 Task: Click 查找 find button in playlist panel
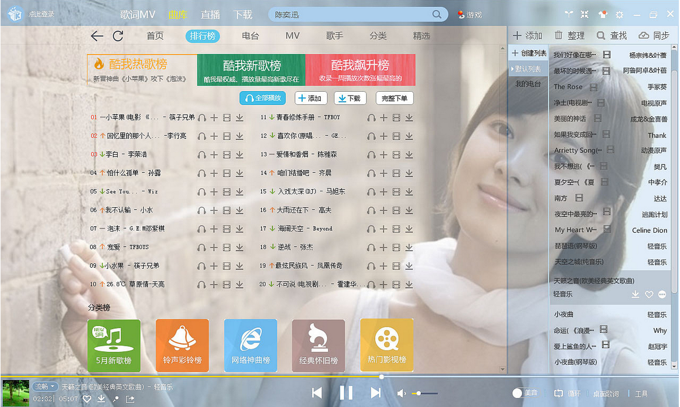pyautogui.click(x=612, y=36)
